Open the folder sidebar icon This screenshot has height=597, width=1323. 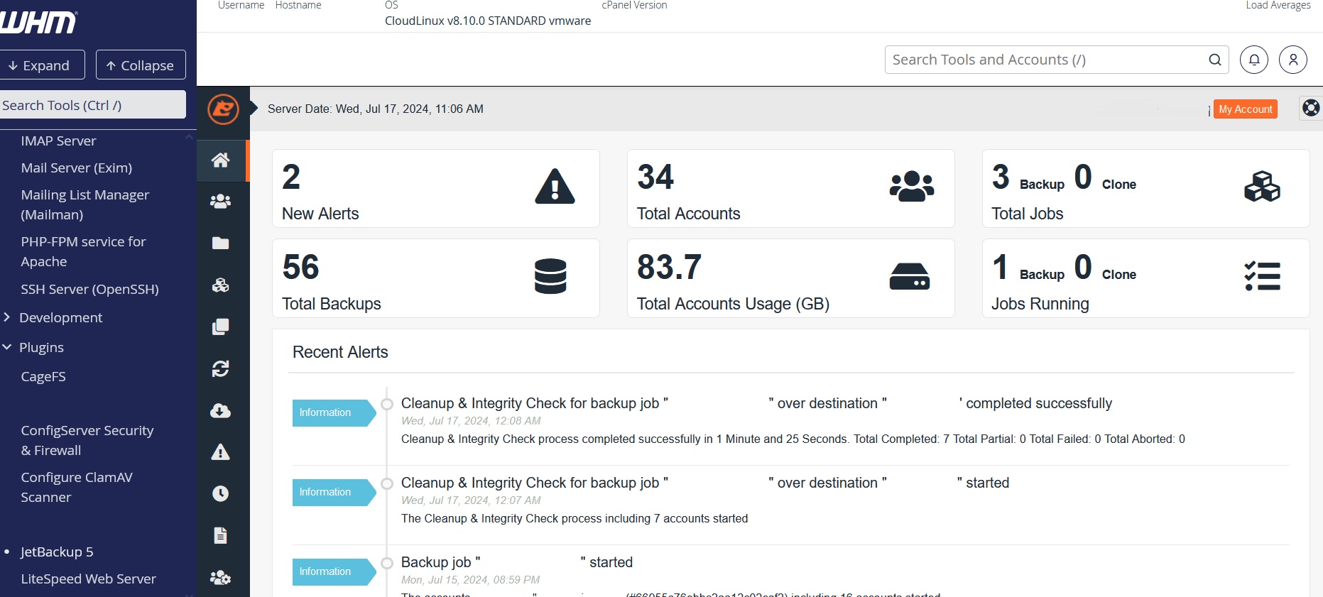coord(221,243)
